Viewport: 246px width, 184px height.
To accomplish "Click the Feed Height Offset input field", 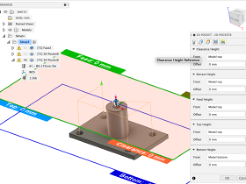I will click(x=226, y=114).
